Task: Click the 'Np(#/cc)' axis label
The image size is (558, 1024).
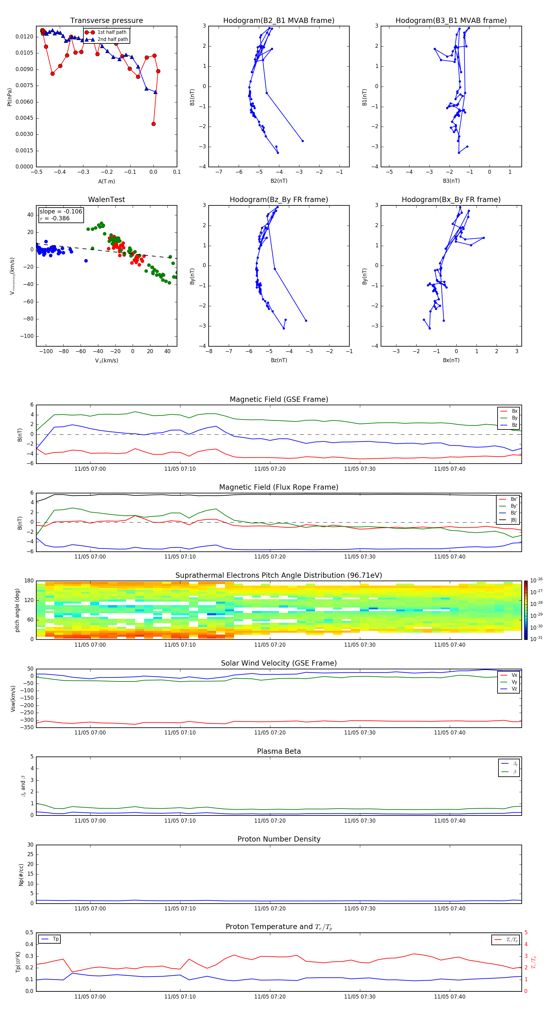Action: pos(21,874)
